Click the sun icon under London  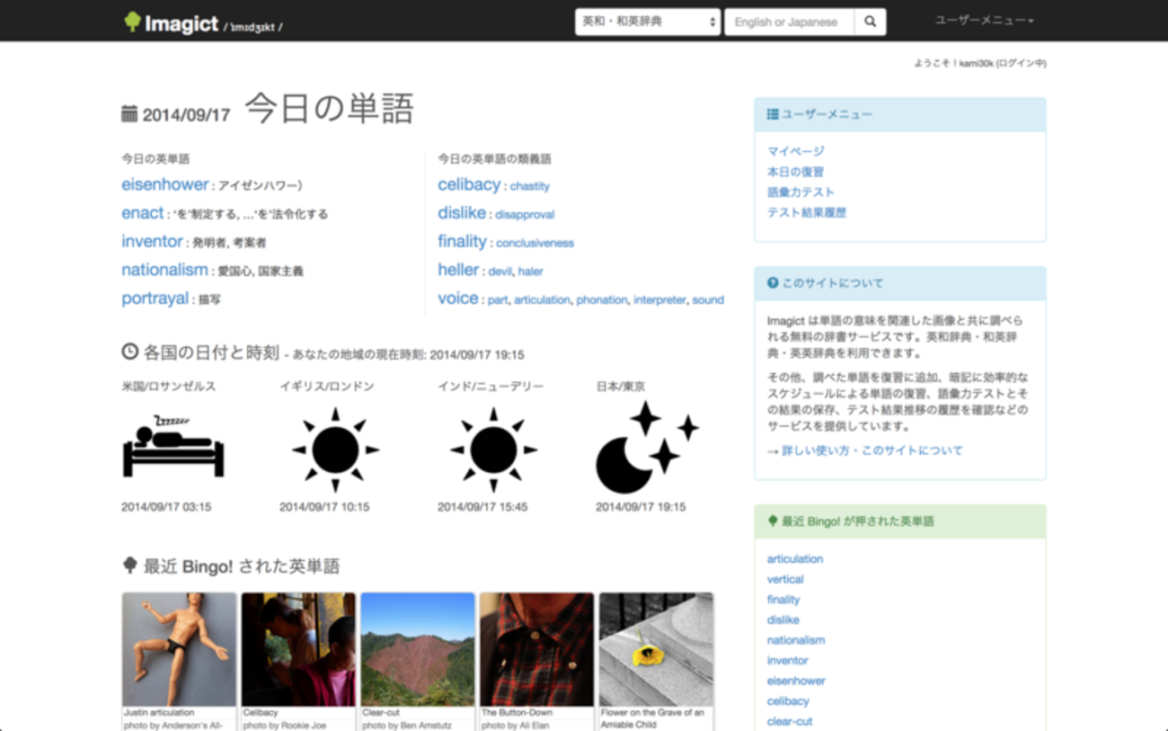tap(335, 450)
